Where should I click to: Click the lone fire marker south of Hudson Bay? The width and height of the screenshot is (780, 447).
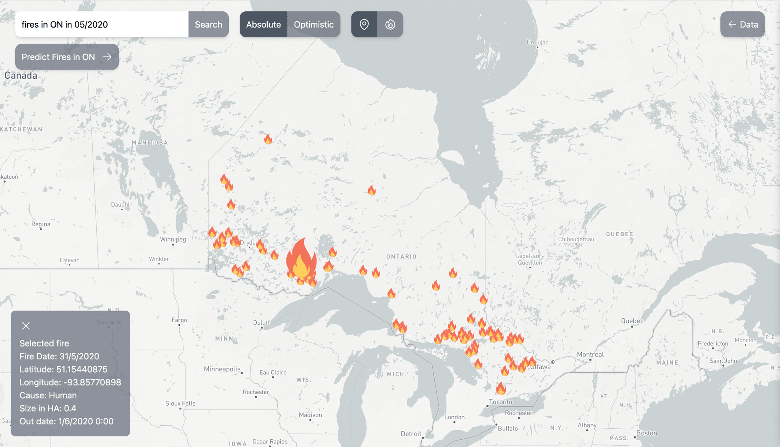click(372, 190)
